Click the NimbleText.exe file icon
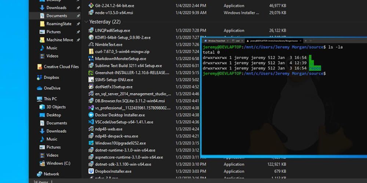 point(91,44)
